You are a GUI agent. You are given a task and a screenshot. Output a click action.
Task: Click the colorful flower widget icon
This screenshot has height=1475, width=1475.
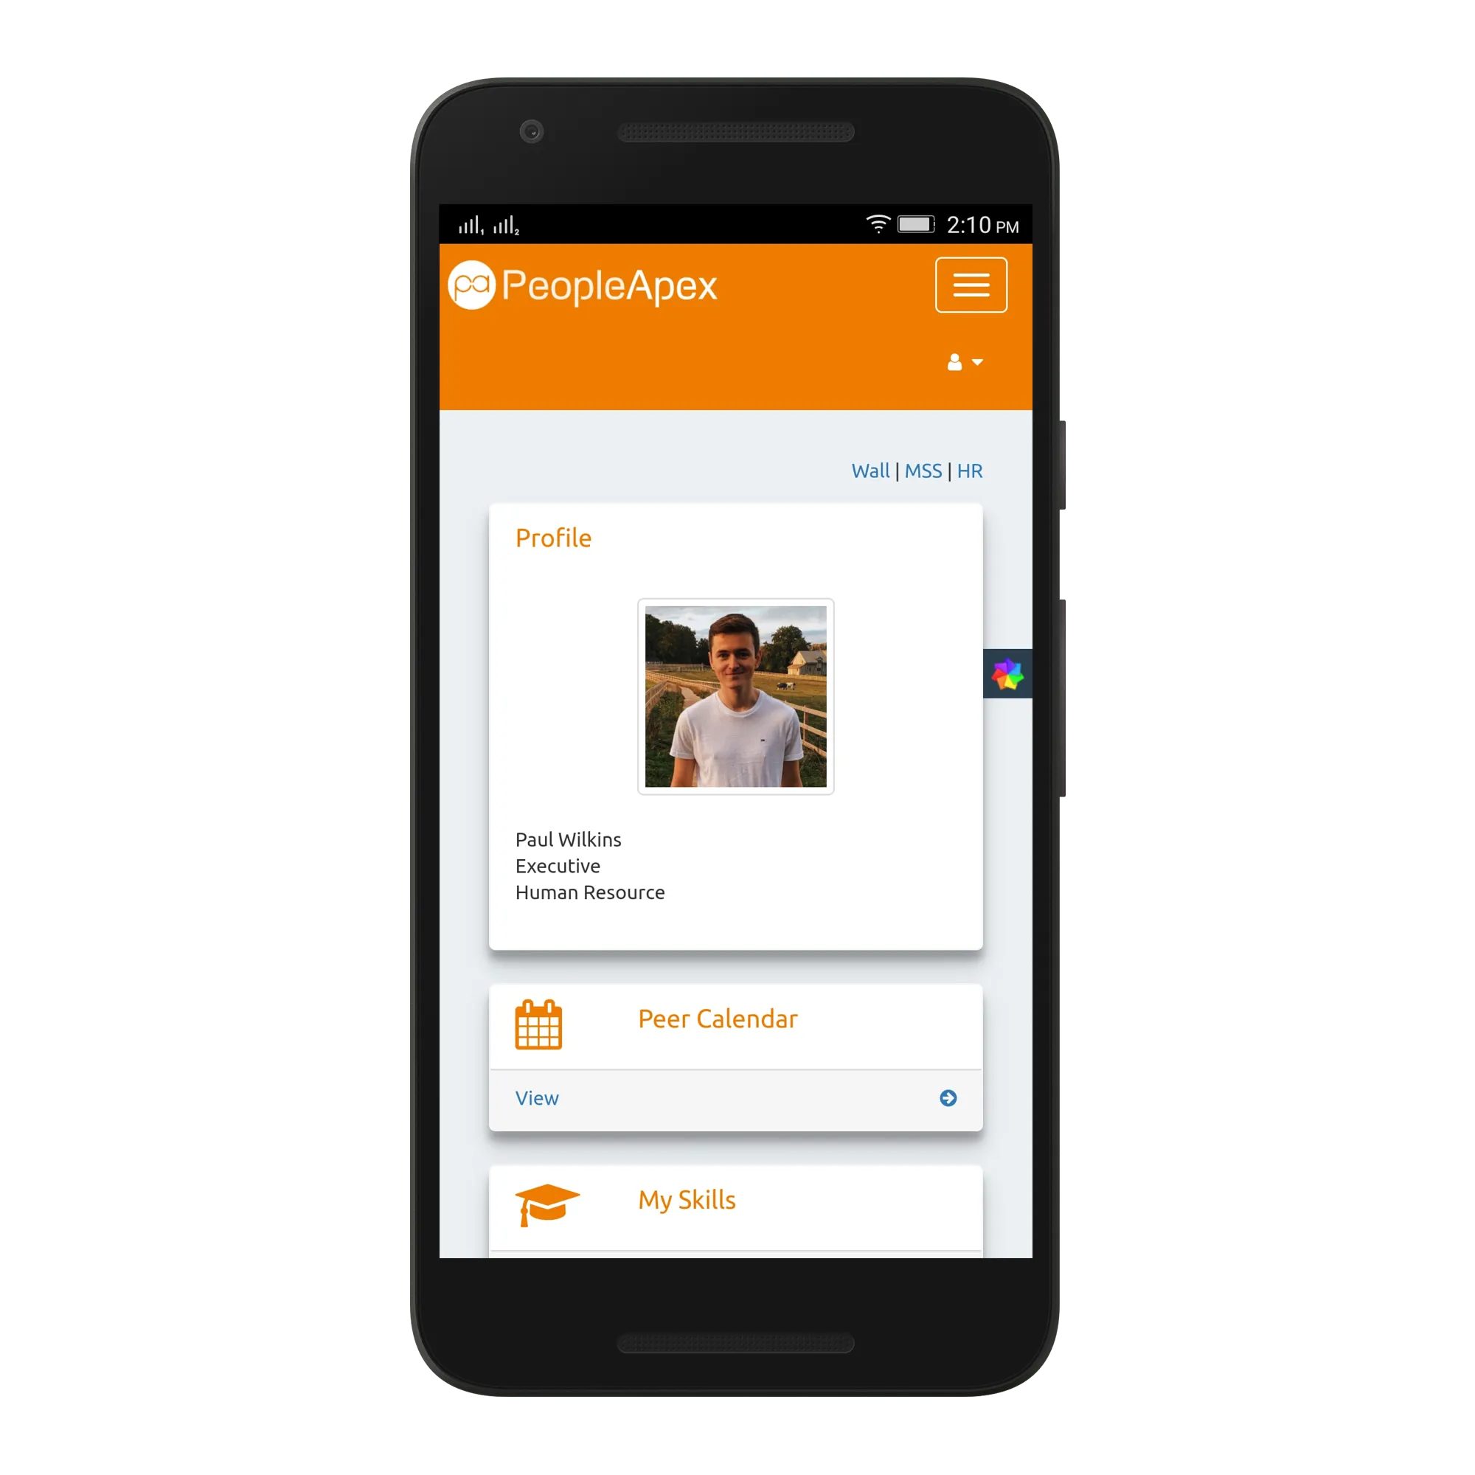point(1007,677)
